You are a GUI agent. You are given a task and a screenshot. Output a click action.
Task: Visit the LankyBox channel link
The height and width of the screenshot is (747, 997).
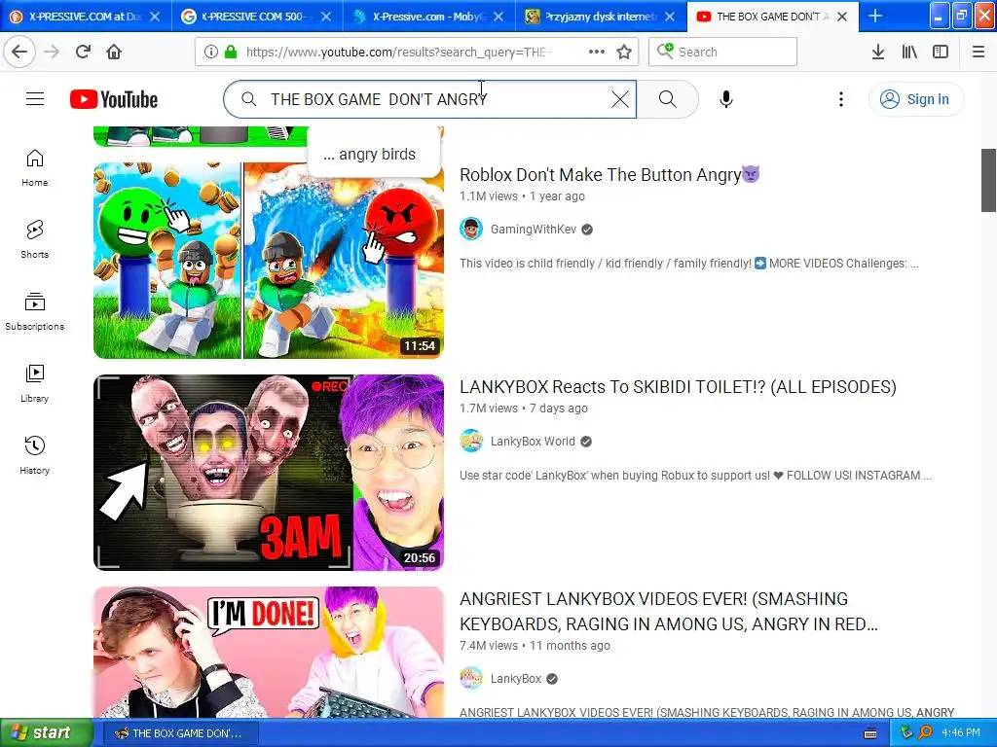pyautogui.click(x=516, y=679)
